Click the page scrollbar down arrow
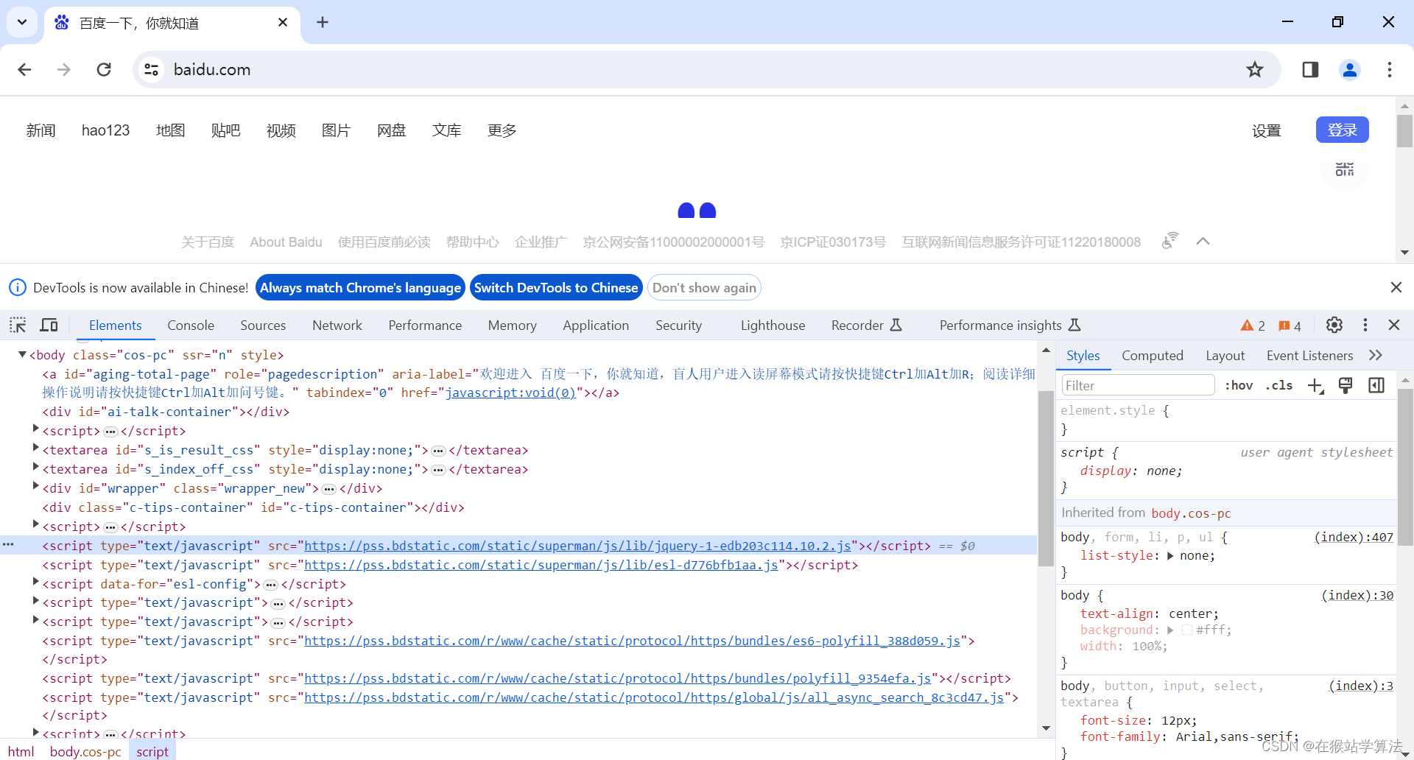This screenshot has height=760, width=1414. click(1404, 253)
